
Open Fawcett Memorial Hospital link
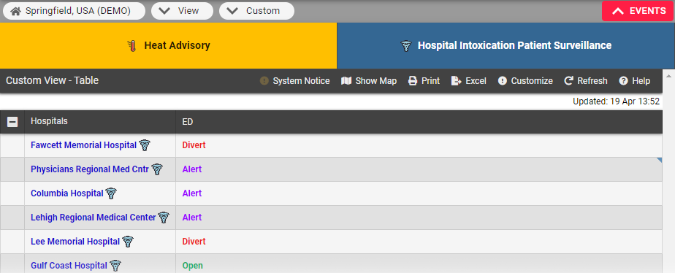pos(83,145)
